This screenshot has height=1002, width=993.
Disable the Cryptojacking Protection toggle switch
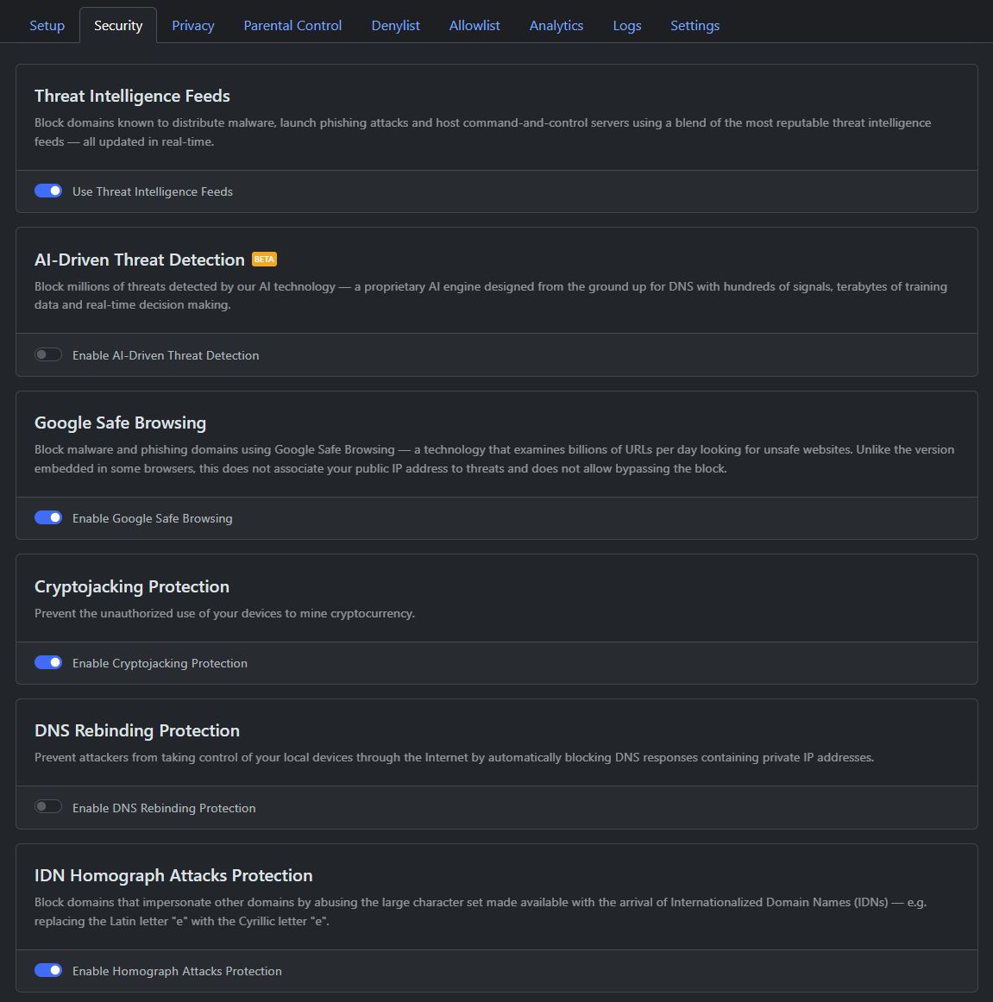(x=48, y=662)
